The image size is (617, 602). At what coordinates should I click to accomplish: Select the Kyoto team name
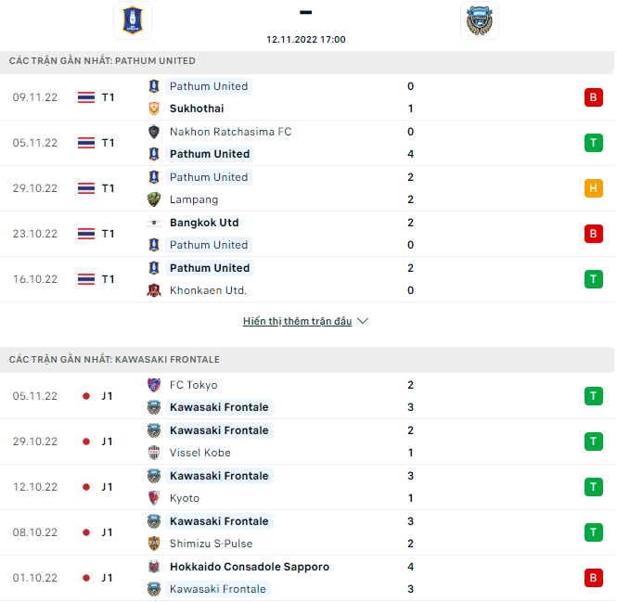pyautogui.click(x=184, y=498)
